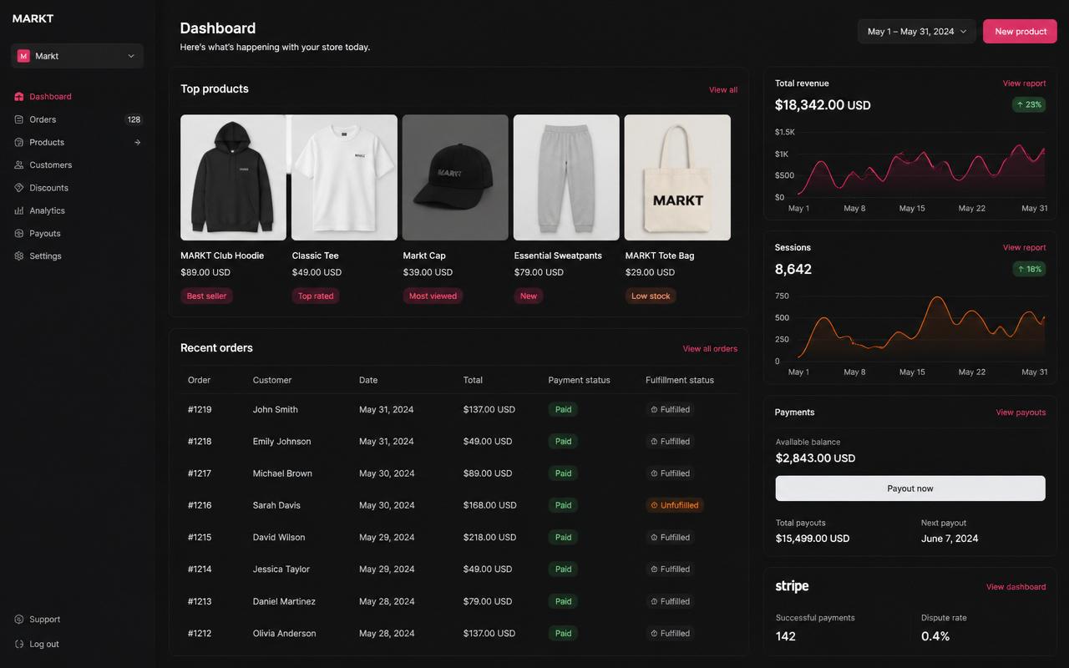The image size is (1069, 668).
Task: Click customer Sarah Davis
Action: point(276,505)
